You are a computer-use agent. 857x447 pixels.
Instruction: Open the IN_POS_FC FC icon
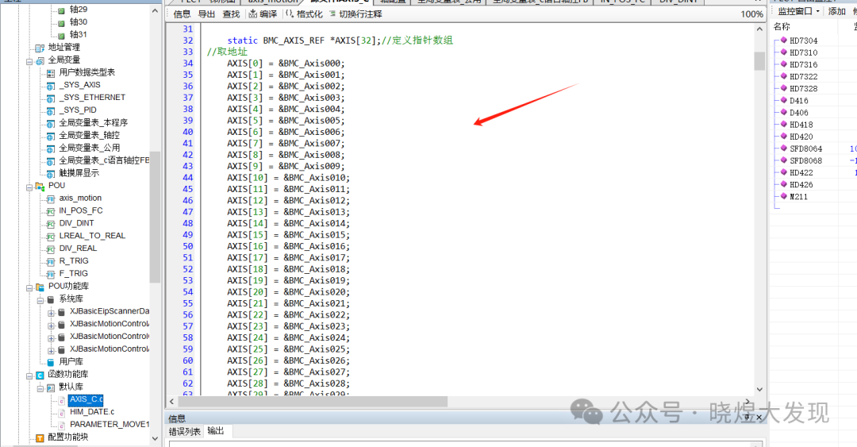pyautogui.click(x=51, y=211)
